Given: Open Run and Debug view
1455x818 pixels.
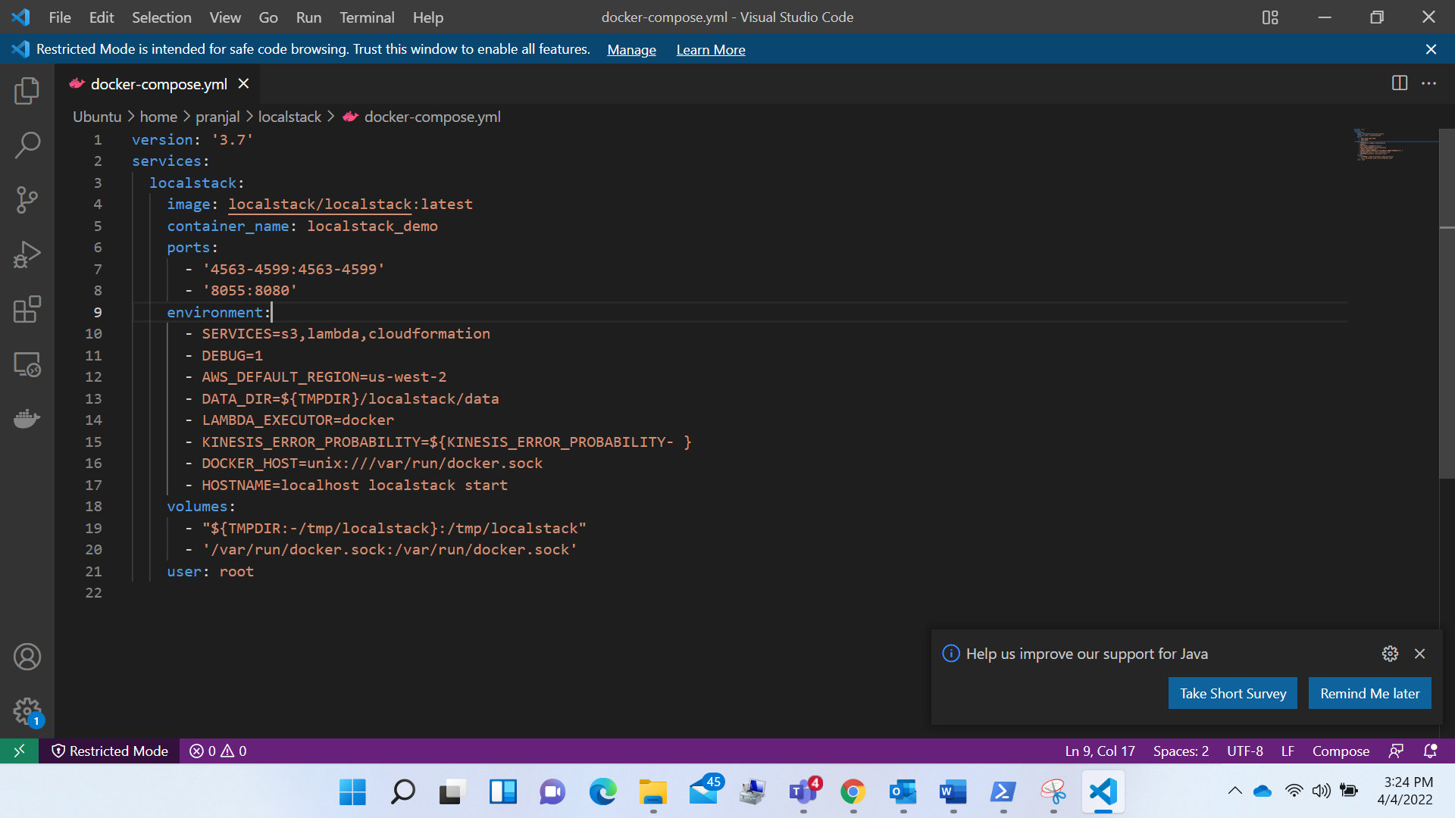Looking at the screenshot, I should coord(27,254).
